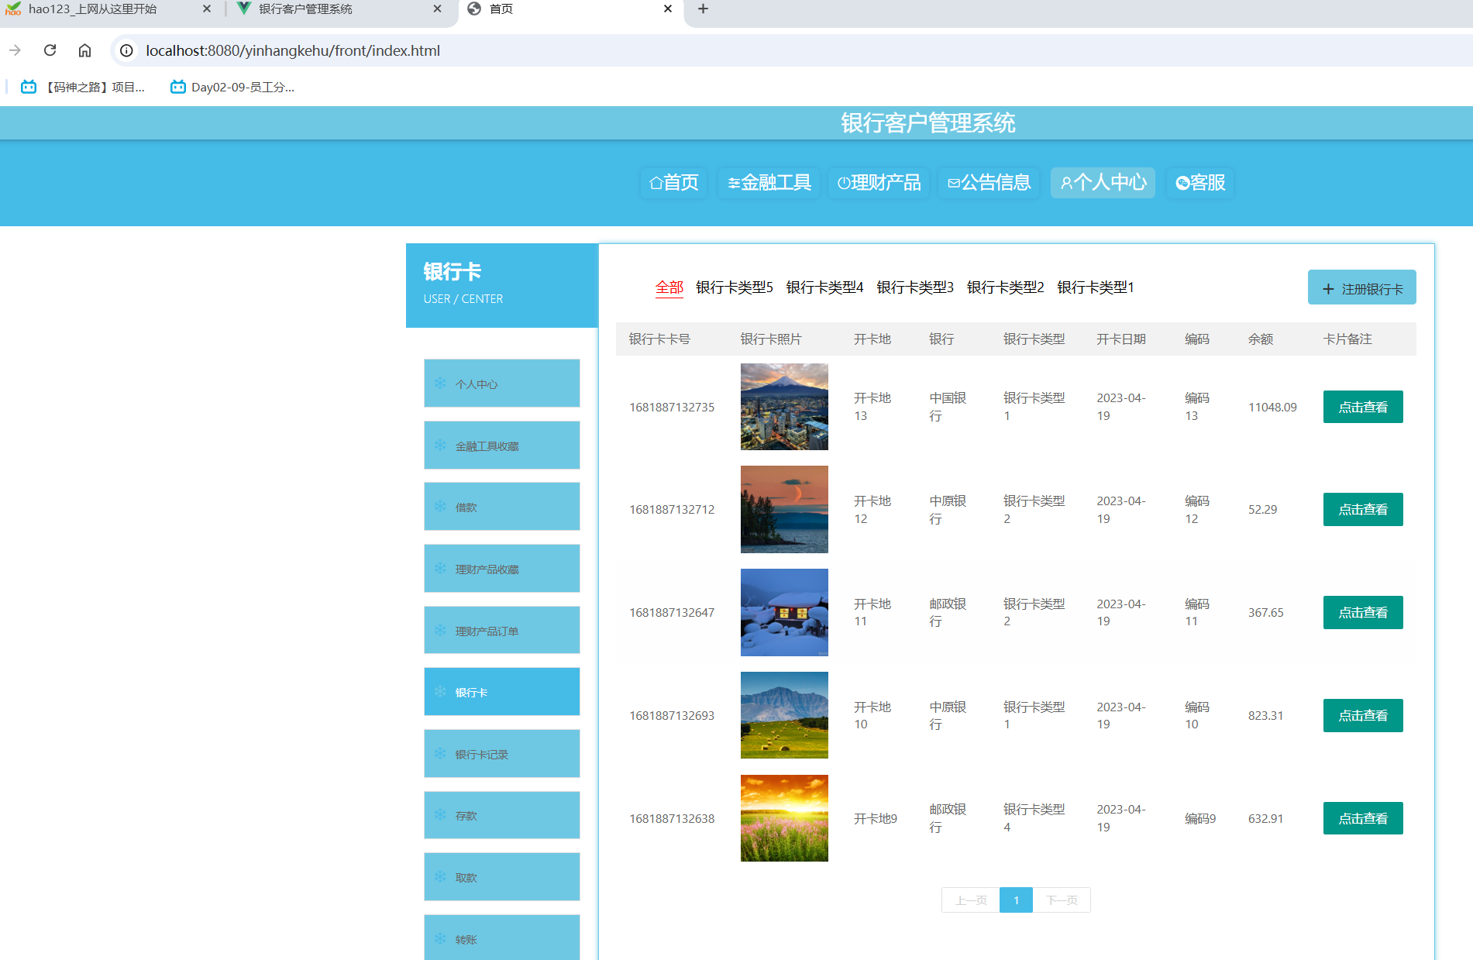Open 金融工具 navigation item
The width and height of the screenshot is (1473, 960).
click(769, 183)
